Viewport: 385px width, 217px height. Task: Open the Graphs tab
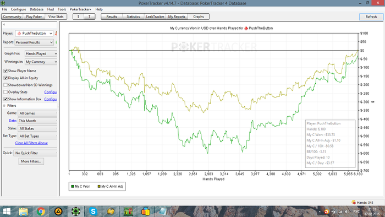click(199, 17)
